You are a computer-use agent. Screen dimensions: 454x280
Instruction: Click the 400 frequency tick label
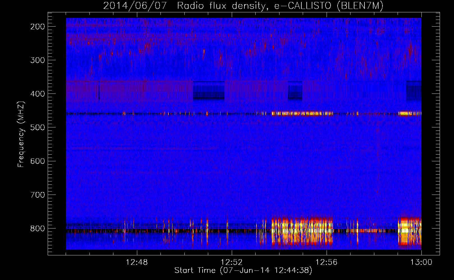(x=38, y=94)
